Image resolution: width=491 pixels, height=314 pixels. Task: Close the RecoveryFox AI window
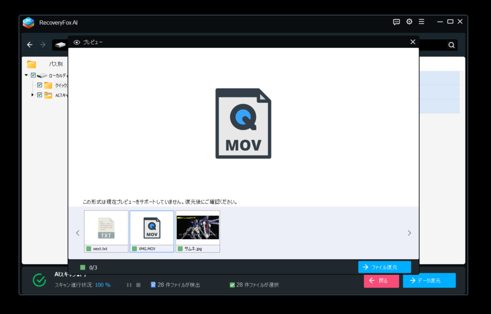pyautogui.click(x=460, y=22)
